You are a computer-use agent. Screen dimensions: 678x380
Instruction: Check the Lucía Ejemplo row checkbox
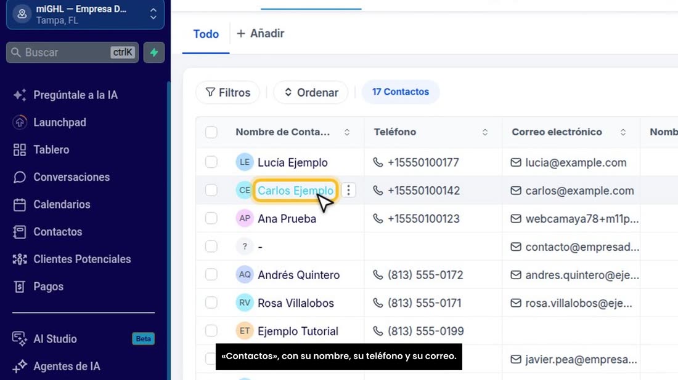tap(211, 162)
